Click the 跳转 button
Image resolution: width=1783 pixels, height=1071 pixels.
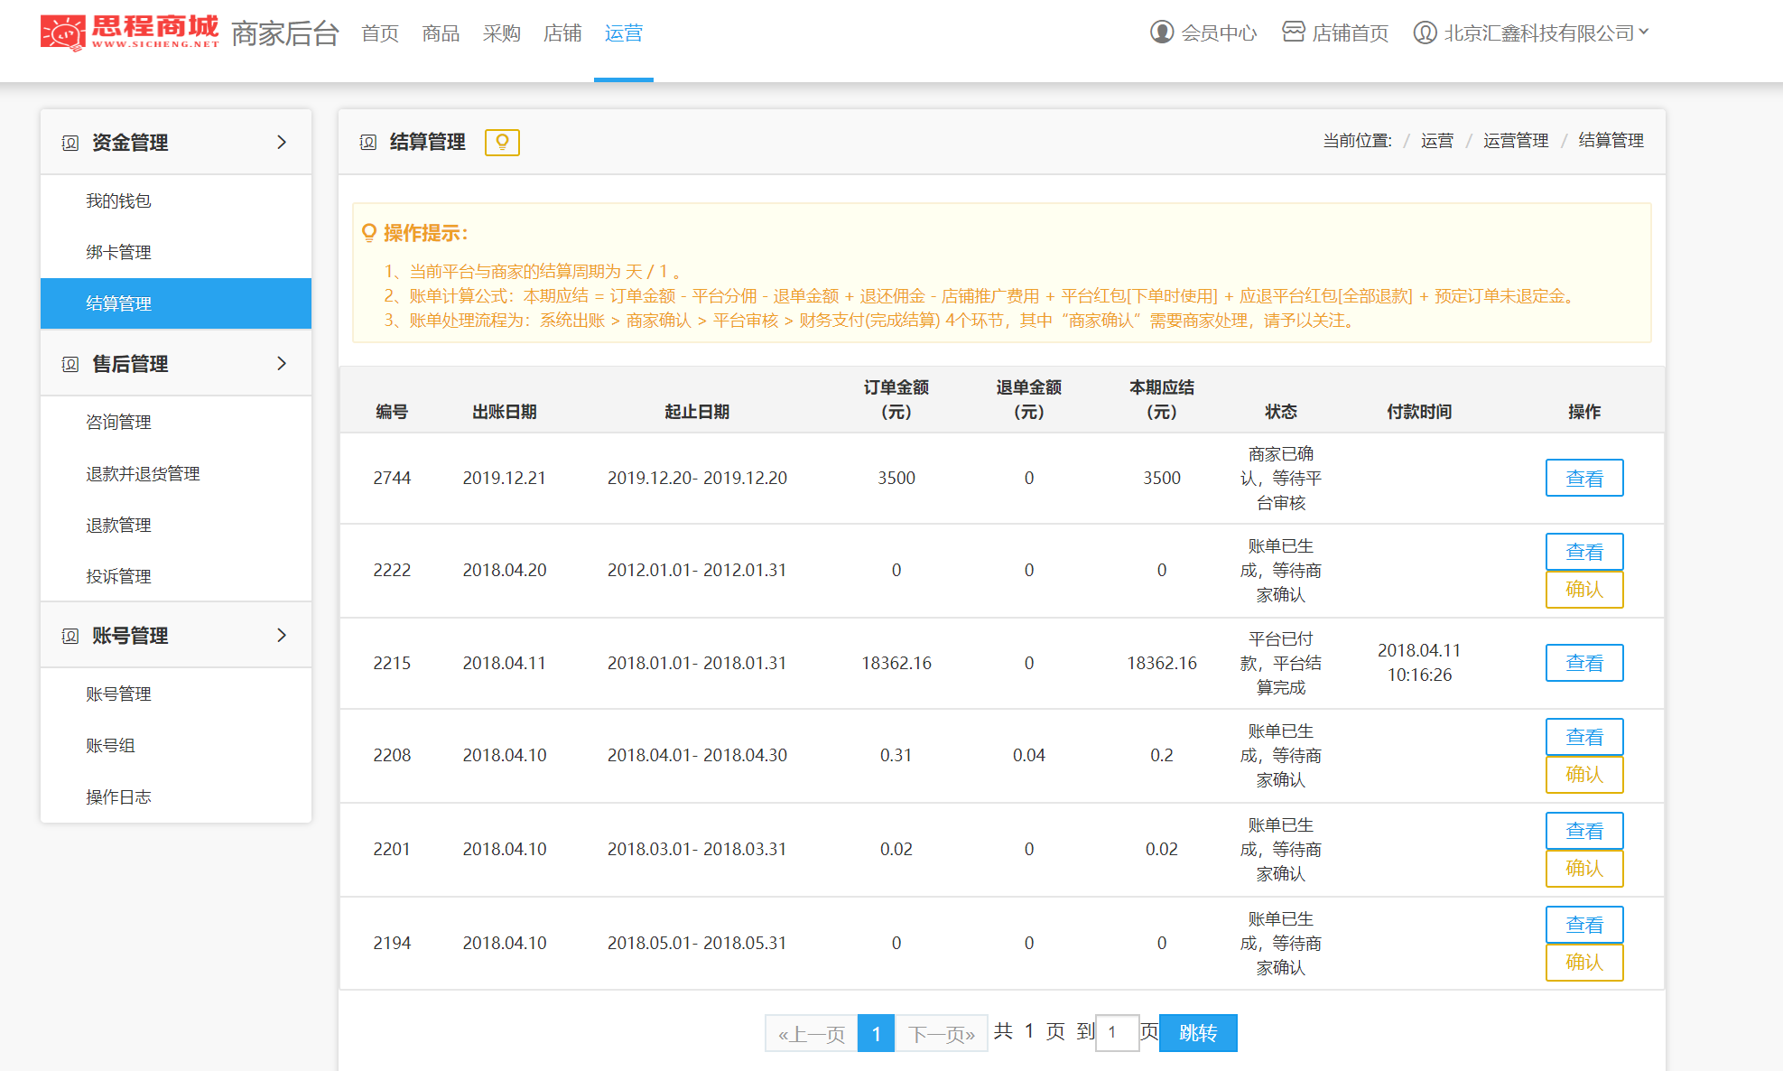pos(1198,1033)
